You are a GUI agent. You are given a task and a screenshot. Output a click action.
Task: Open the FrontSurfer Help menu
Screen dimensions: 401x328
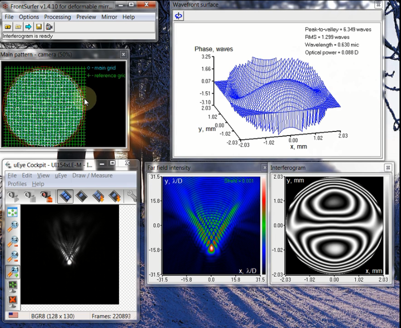(128, 17)
